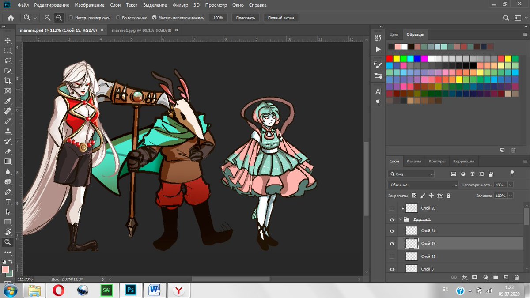
Task: Delete layer using the trash icon
Action: (517, 277)
